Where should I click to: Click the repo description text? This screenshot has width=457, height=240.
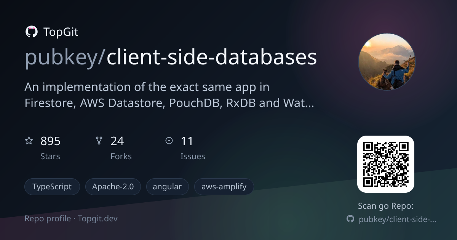169,95
